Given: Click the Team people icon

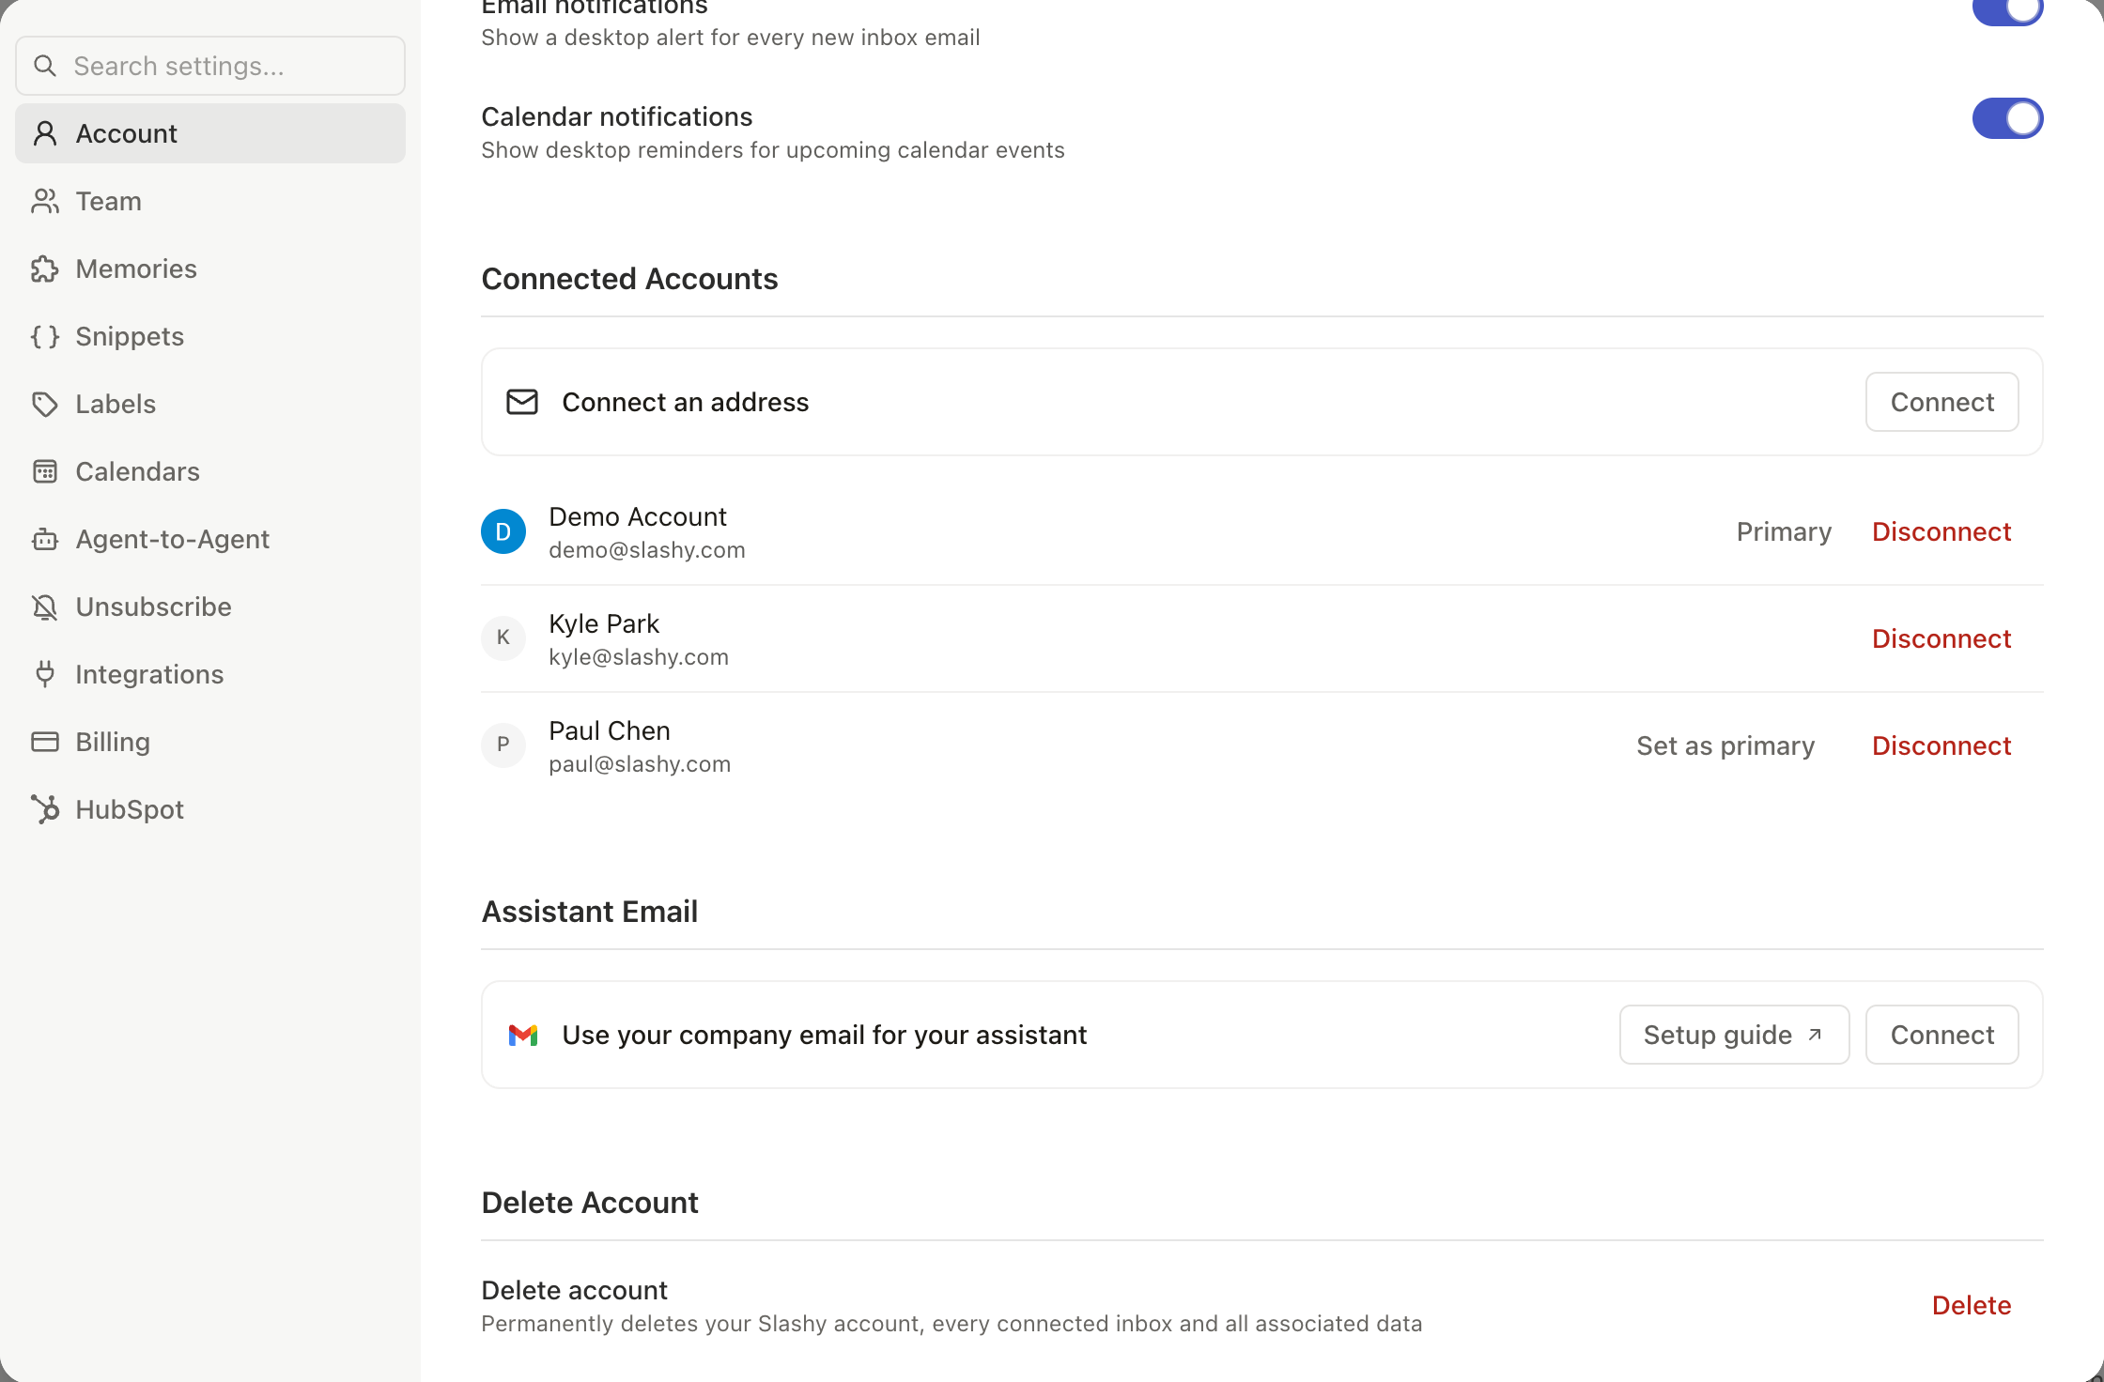Looking at the screenshot, I should (44, 201).
